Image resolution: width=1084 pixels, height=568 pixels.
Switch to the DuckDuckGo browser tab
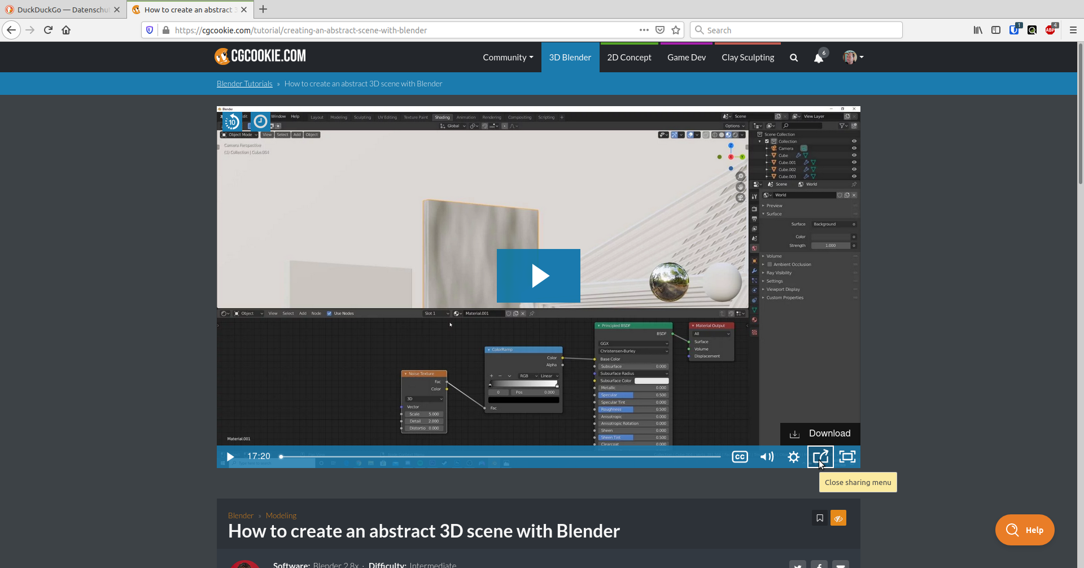click(63, 10)
